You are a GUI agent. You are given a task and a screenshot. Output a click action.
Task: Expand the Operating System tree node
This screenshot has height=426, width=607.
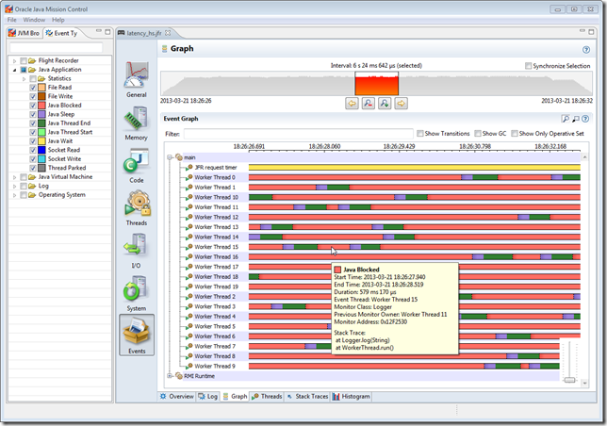click(x=14, y=195)
